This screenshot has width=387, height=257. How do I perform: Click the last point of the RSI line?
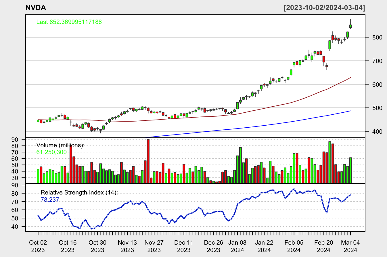(350, 195)
